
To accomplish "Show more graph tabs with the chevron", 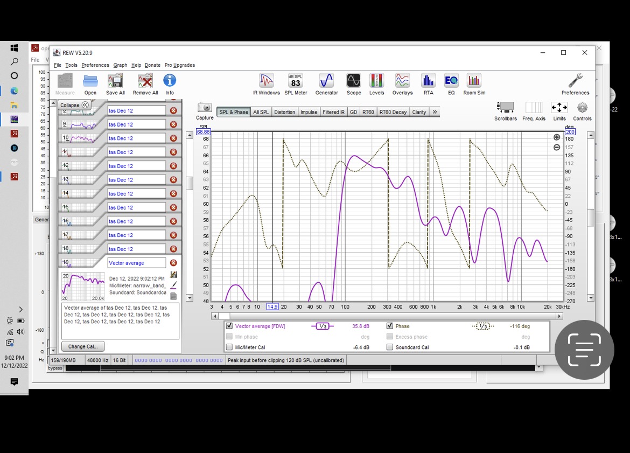I will [x=435, y=111].
